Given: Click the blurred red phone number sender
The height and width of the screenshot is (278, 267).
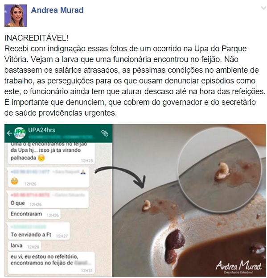Looking at the screenshot, I should point(30,195).
